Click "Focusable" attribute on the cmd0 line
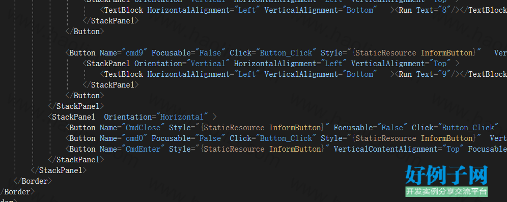The width and height of the screenshot is (507, 202). pos(171,138)
